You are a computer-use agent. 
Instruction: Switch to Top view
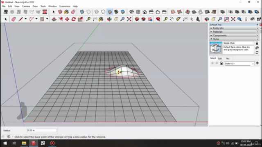click(x=138, y=12)
